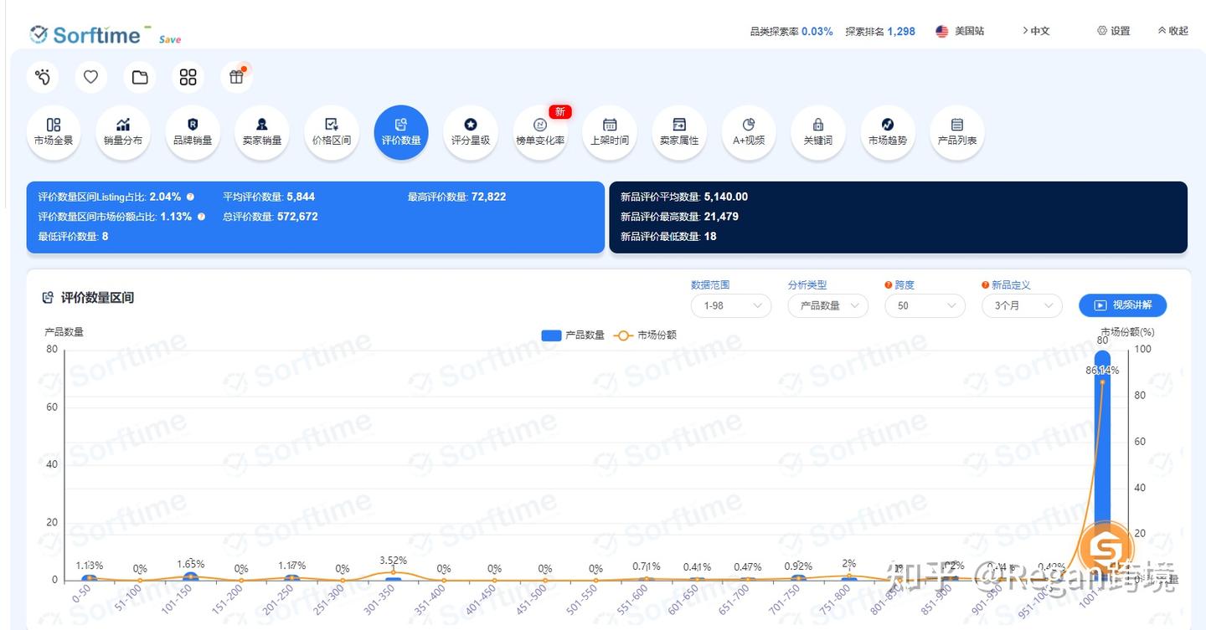Open the 跨度 dropdown showing 50
Screen dimensions: 1206x630
click(925, 306)
